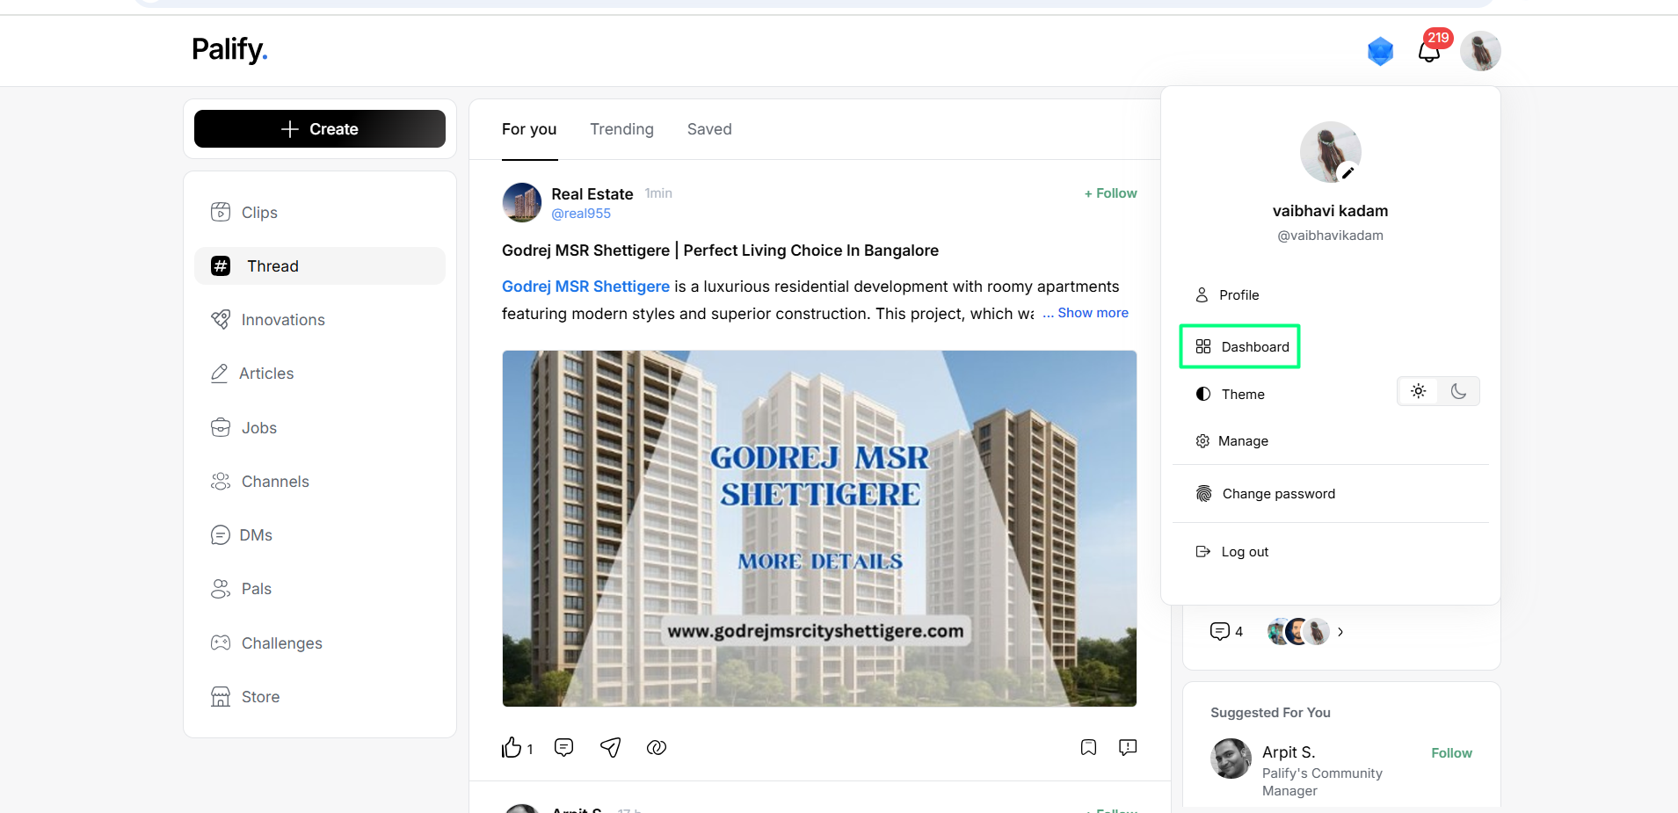Open the post comment icon
The image size is (1678, 813).
click(564, 747)
